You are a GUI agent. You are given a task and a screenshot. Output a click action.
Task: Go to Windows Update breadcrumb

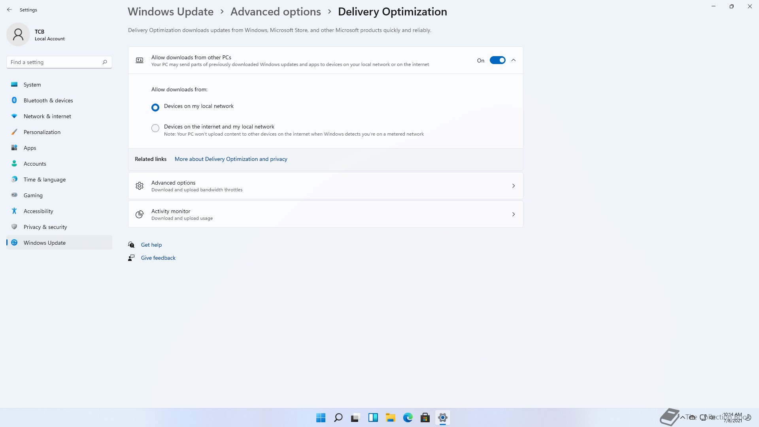pyautogui.click(x=170, y=11)
